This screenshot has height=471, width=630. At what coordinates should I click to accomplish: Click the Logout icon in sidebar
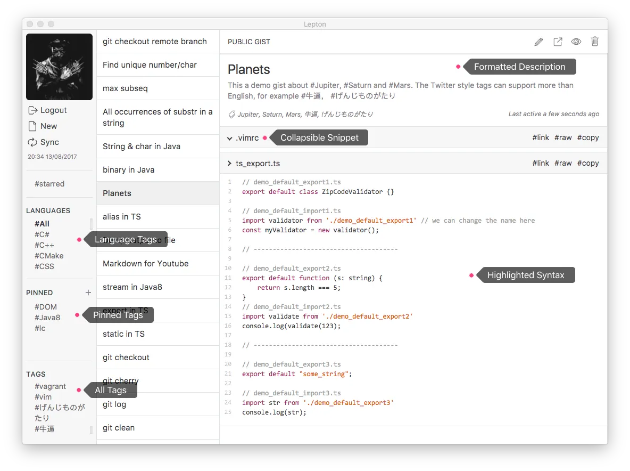pyautogui.click(x=32, y=110)
